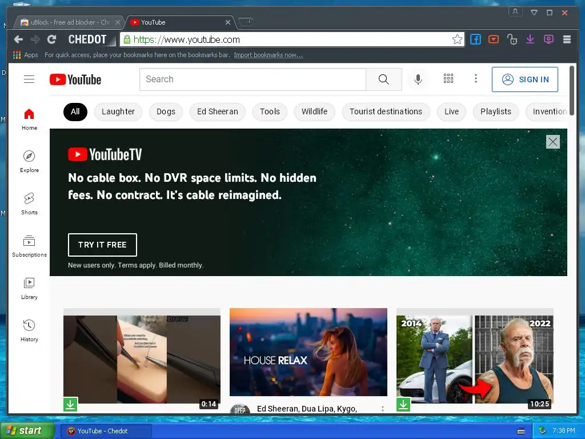Open Shorts in the sidebar
Screen dimensions: 585x439
coord(29,204)
